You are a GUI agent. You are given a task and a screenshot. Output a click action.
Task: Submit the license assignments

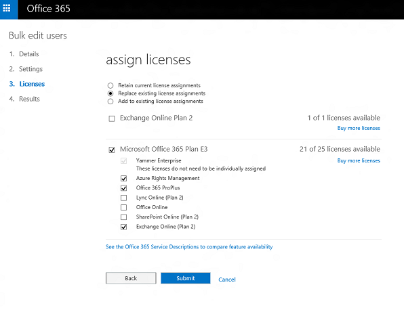tap(186, 278)
